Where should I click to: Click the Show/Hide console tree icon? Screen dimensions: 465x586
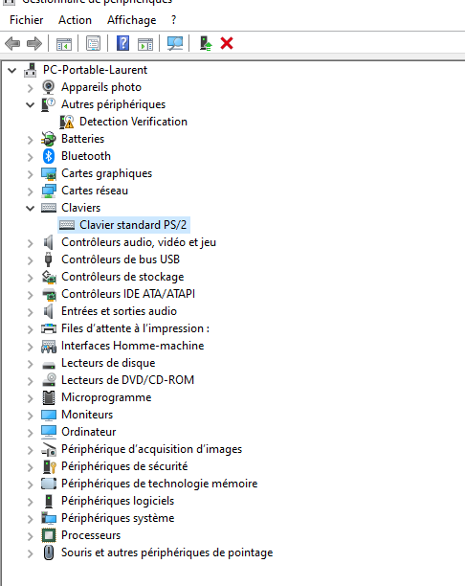(64, 44)
